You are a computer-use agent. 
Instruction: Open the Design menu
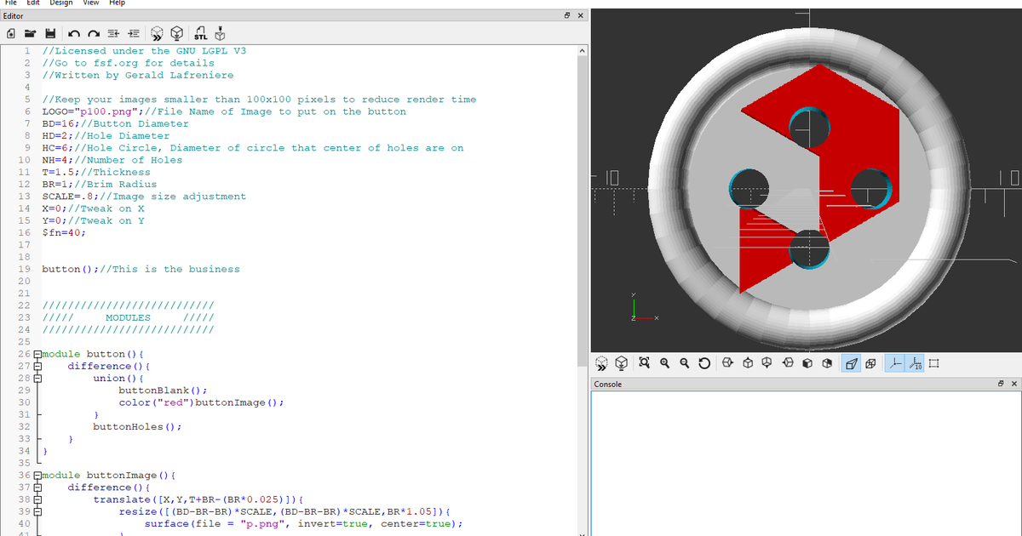60,3
